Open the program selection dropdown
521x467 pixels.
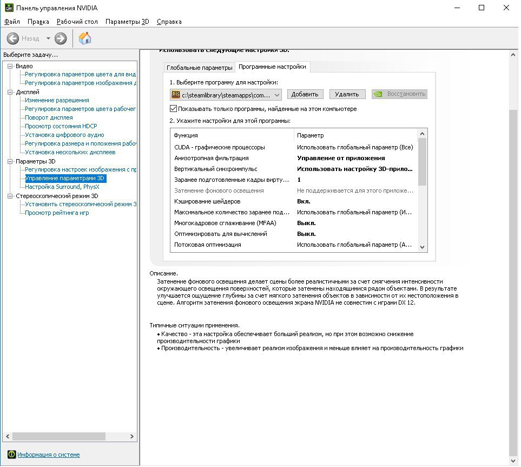pos(276,95)
